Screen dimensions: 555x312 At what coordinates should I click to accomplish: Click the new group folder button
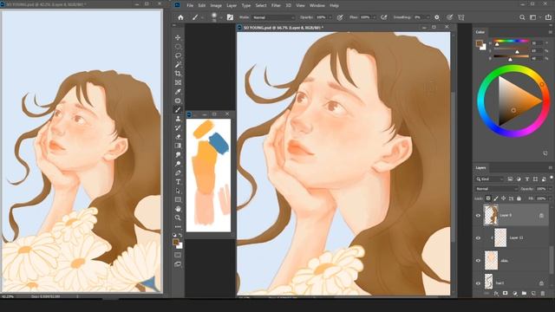pos(524,293)
